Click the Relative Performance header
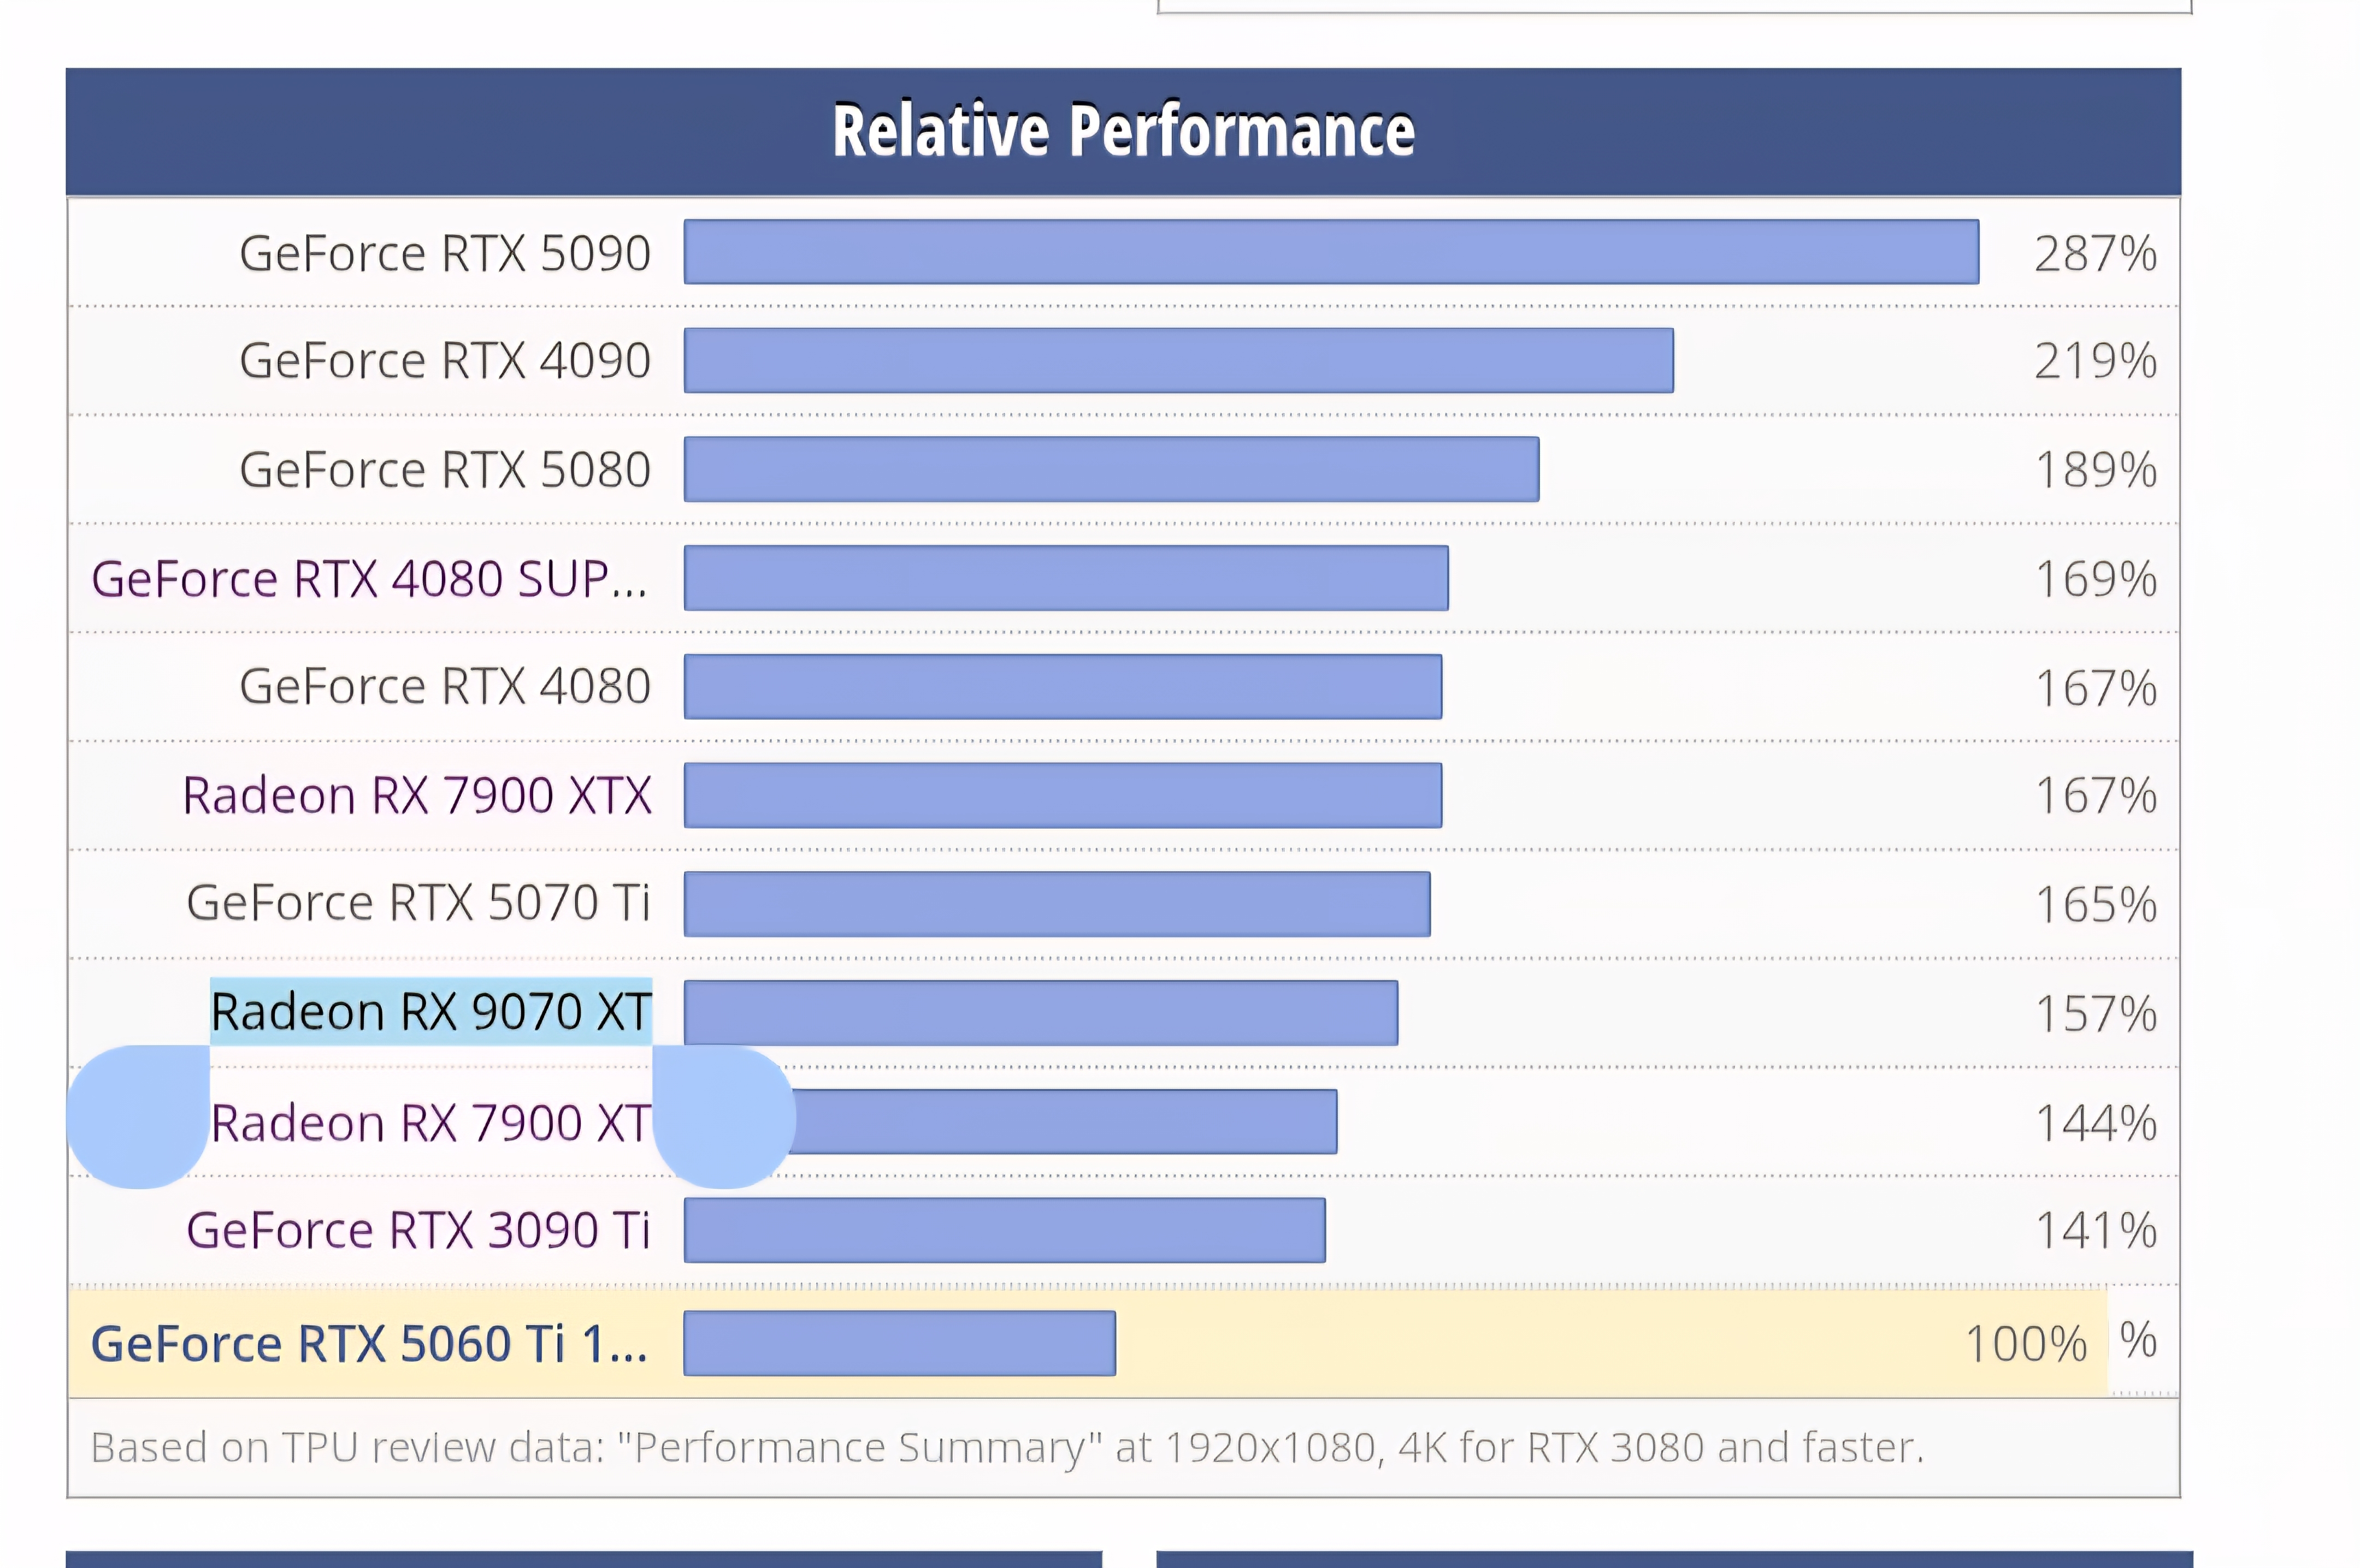Screen dimensions: 2360x1568 [1123, 131]
